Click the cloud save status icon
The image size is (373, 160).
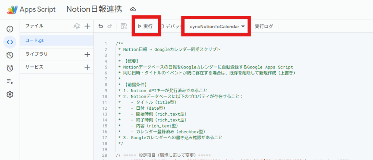[133, 9]
